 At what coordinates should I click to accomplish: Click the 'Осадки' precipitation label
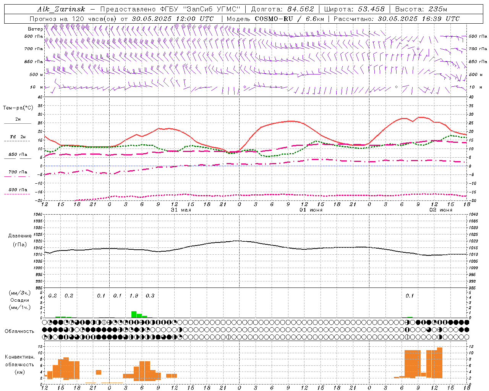(19, 300)
